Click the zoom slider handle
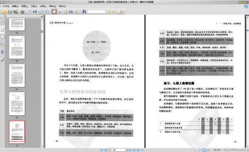 click(234, 150)
